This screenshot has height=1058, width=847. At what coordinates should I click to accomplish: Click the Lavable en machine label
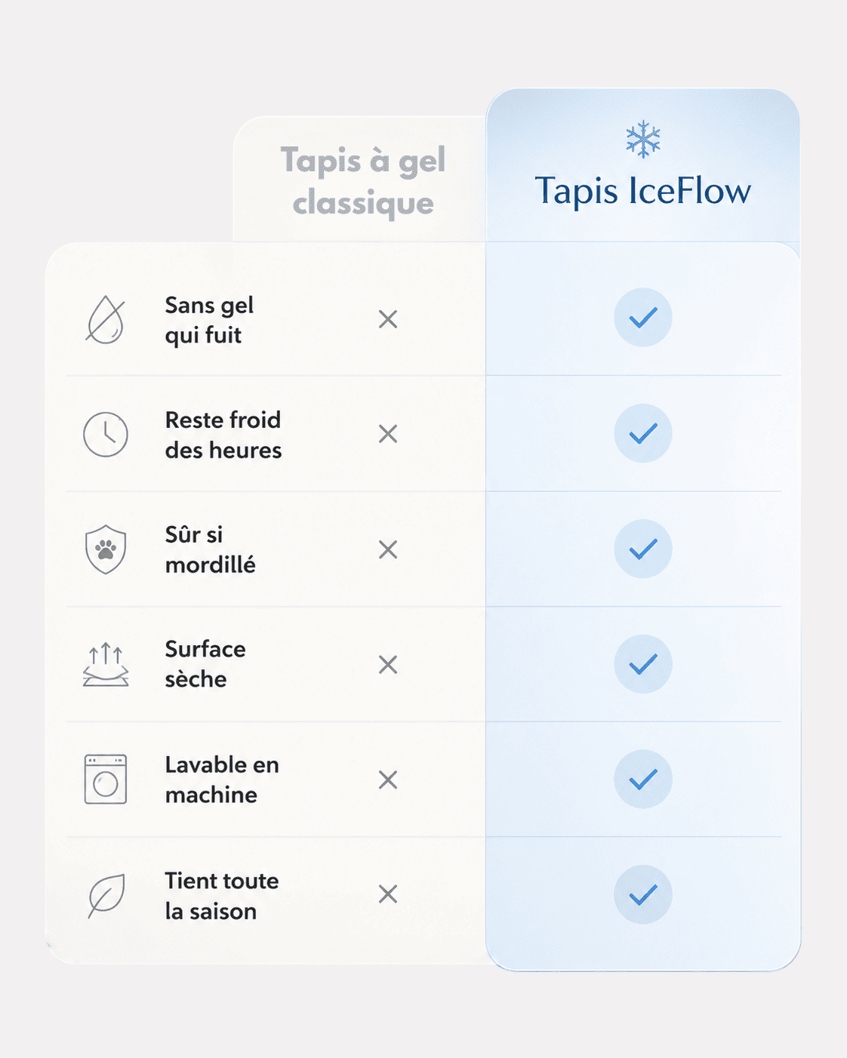[222, 780]
